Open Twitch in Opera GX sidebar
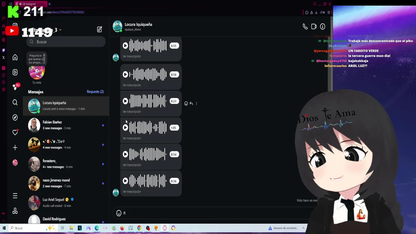Viewport: 416px width, 234px height. (4, 50)
